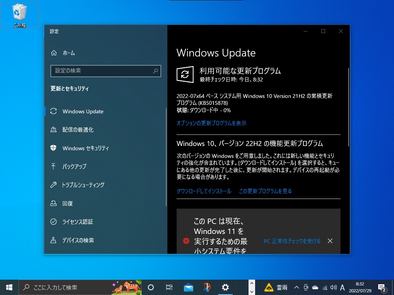The height and width of the screenshot is (295, 394).
Task: Click ダウンロードしてインストール link
Action: pos(204,191)
